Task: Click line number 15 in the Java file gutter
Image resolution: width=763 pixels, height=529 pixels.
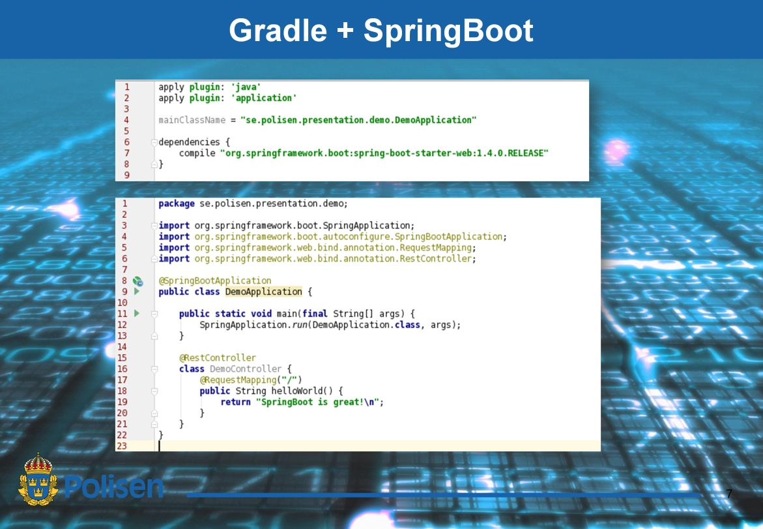Action: (122, 357)
